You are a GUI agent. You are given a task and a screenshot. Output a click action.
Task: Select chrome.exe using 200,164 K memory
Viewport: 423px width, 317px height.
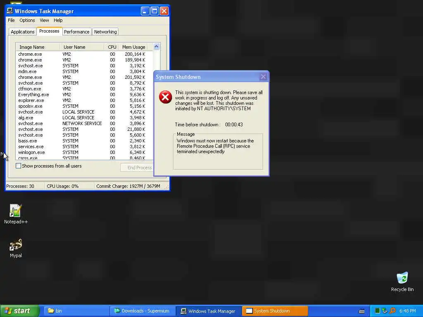tap(84, 54)
